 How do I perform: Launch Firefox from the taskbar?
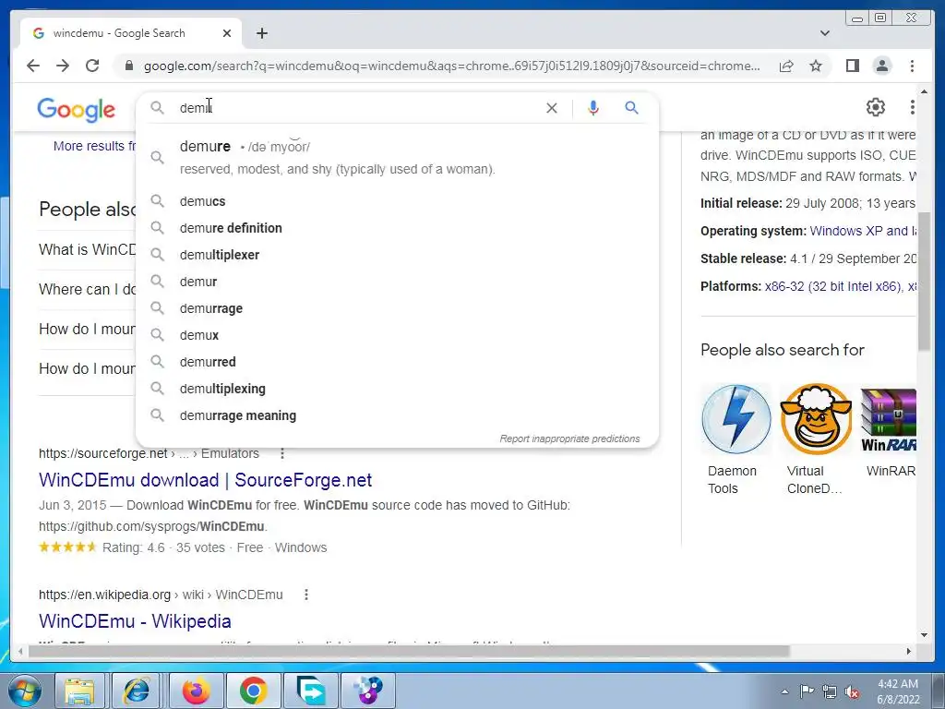[196, 691]
